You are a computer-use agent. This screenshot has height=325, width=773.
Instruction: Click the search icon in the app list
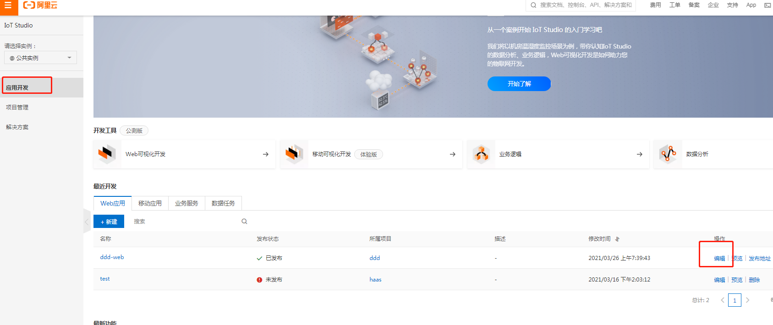244,222
